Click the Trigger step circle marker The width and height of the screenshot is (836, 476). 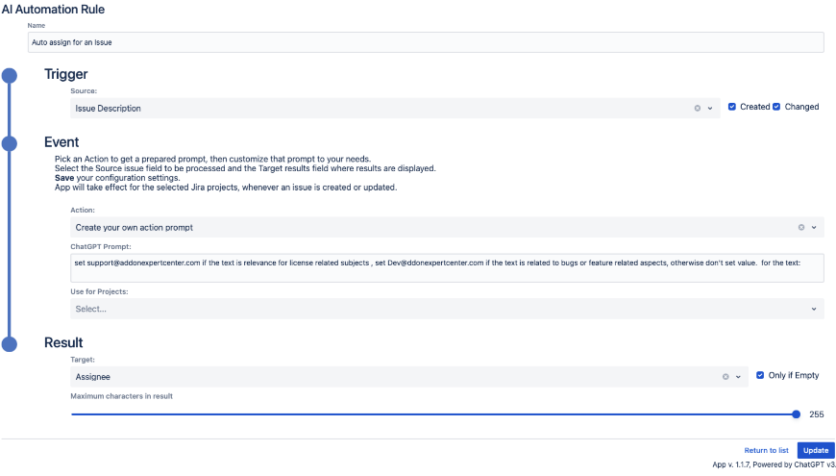(10, 76)
